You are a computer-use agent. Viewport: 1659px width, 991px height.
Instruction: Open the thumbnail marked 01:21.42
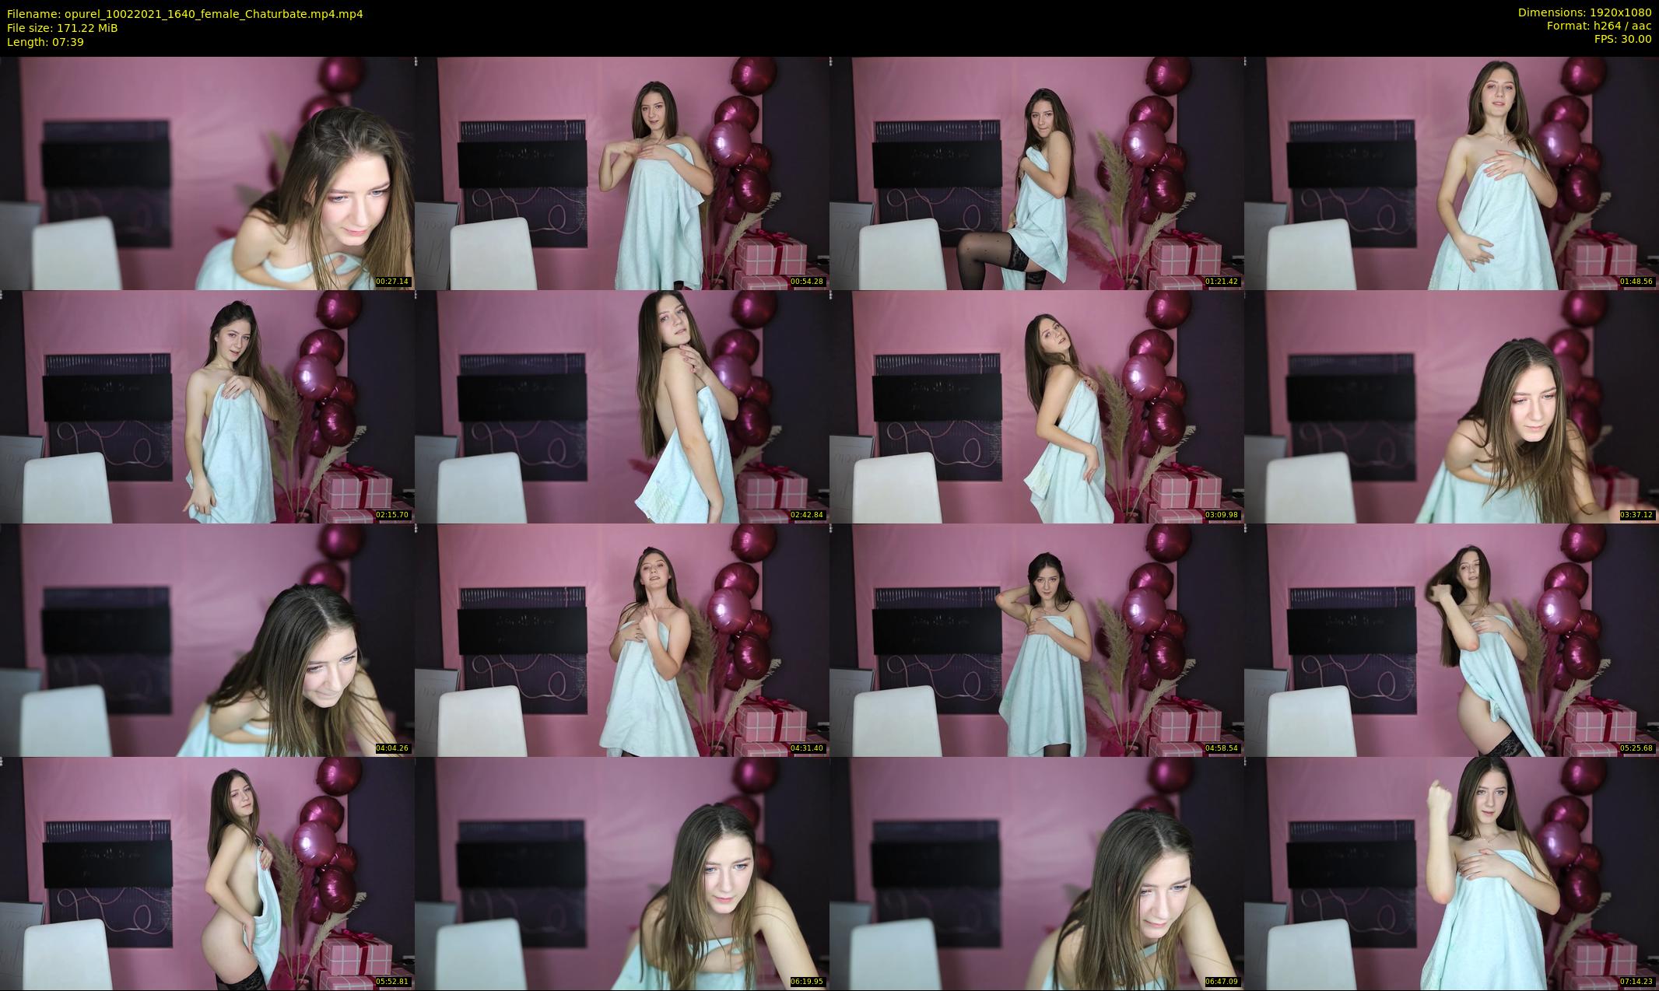(1036, 173)
